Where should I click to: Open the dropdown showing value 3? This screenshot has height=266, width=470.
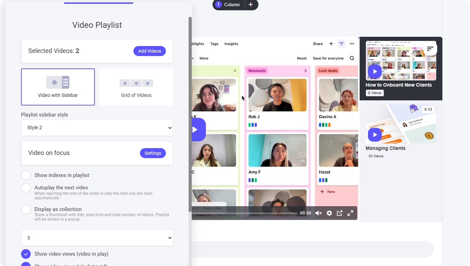pyautogui.click(x=97, y=238)
